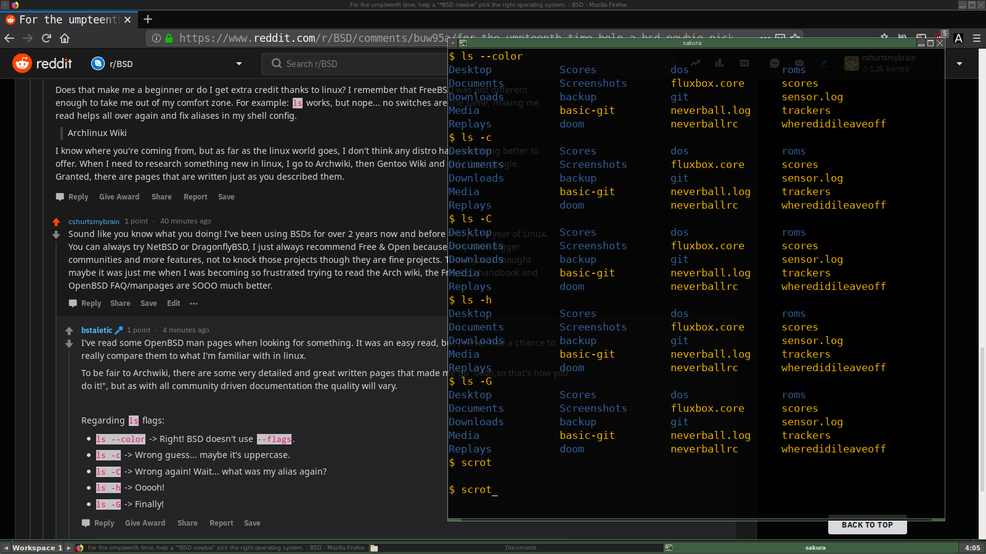Click the BACK TO TOP button
This screenshot has width=986, height=554.
[x=867, y=525]
